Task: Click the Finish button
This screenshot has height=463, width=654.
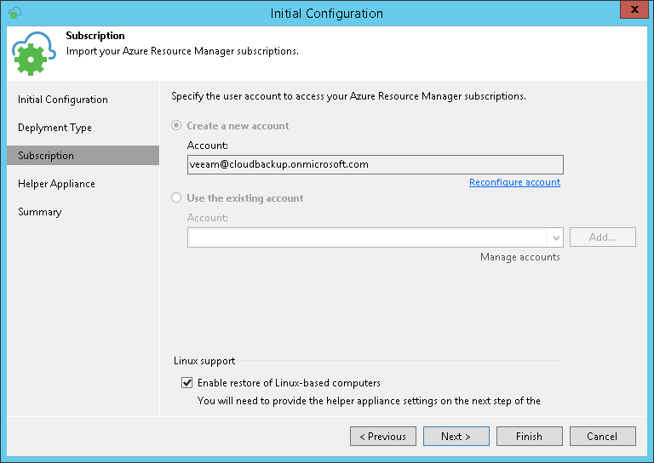Action: (x=530, y=437)
